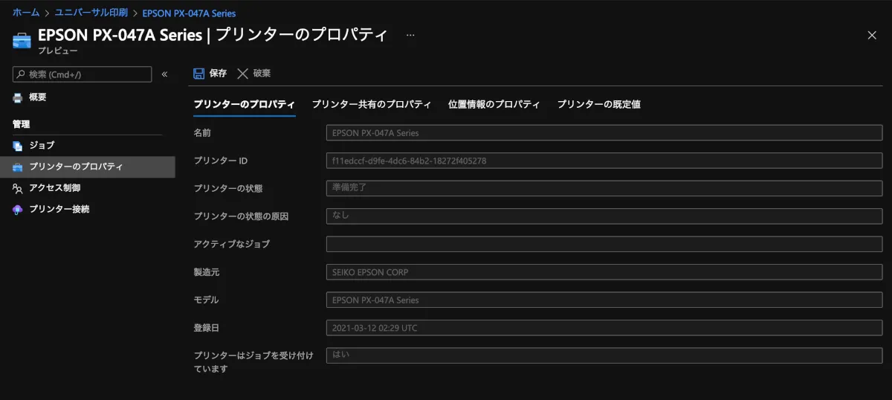Switch to 位置情報のプロパティ tab
This screenshot has height=400, width=892.
click(x=494, y=105)
